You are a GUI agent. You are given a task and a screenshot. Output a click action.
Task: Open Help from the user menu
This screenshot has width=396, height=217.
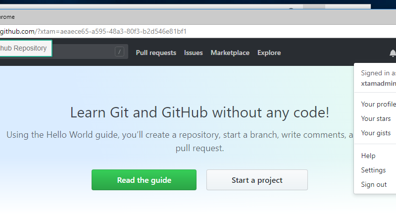pyautogui.click(x=368, y=156)
